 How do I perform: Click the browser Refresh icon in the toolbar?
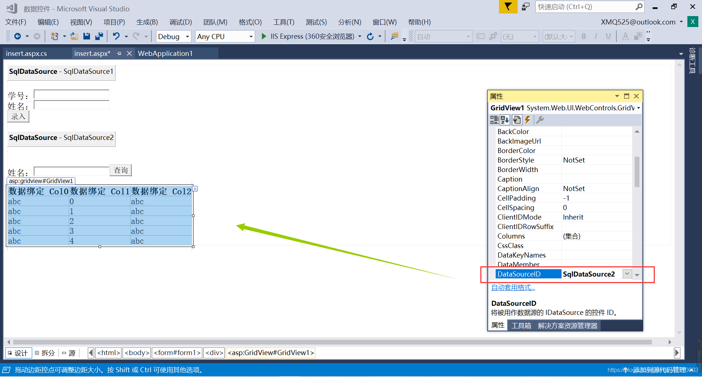[370, 36]
